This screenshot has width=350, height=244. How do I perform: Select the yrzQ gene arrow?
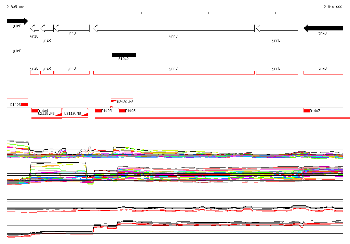point(35,28)
